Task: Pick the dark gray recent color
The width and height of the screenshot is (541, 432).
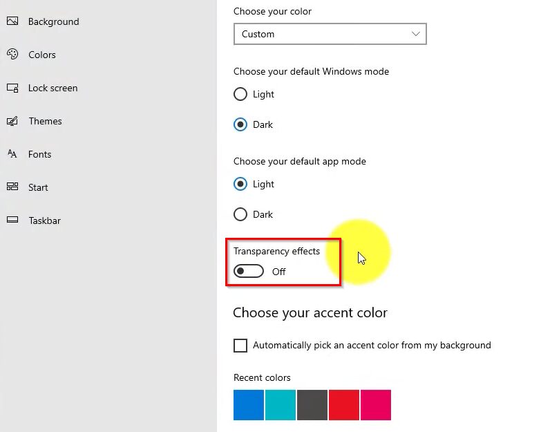Action: tap(312, 405)
